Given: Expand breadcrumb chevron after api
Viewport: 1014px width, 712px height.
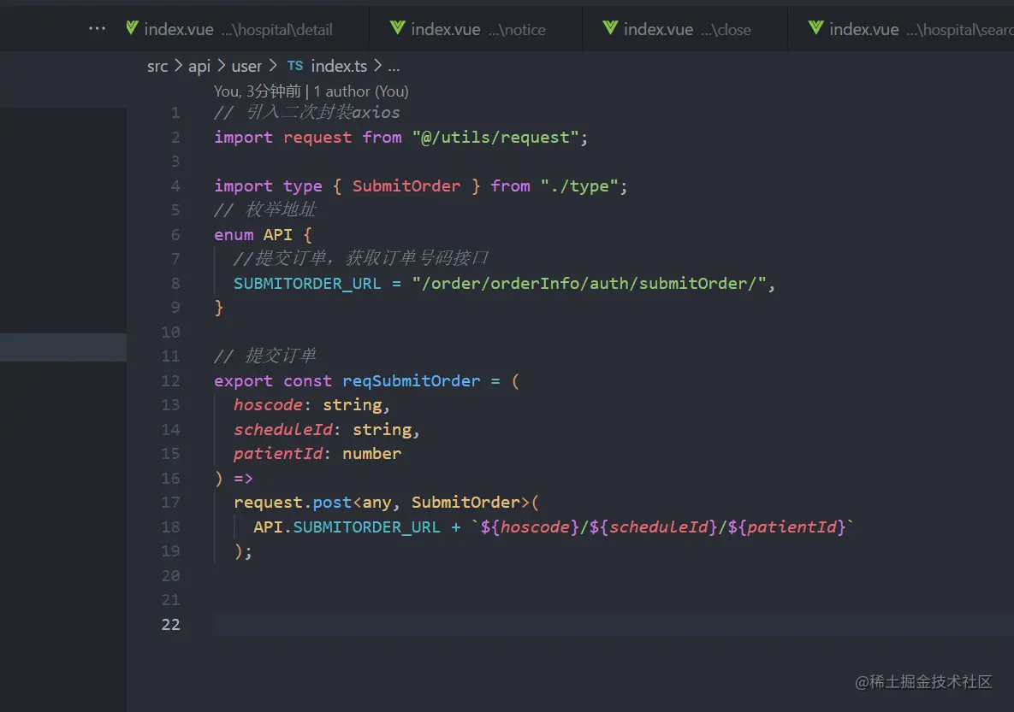Looking at the screenshot, I should (x=221, y=66).
